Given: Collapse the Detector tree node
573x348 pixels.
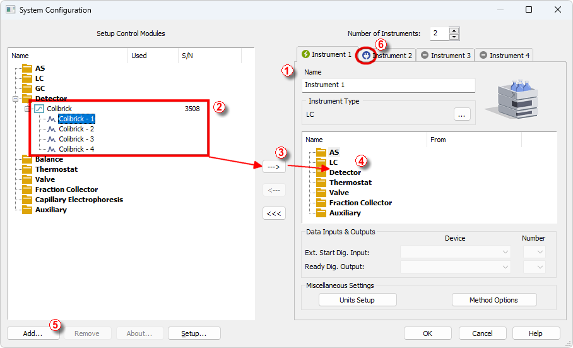Looking at the screenshot, I should [15, 99].
